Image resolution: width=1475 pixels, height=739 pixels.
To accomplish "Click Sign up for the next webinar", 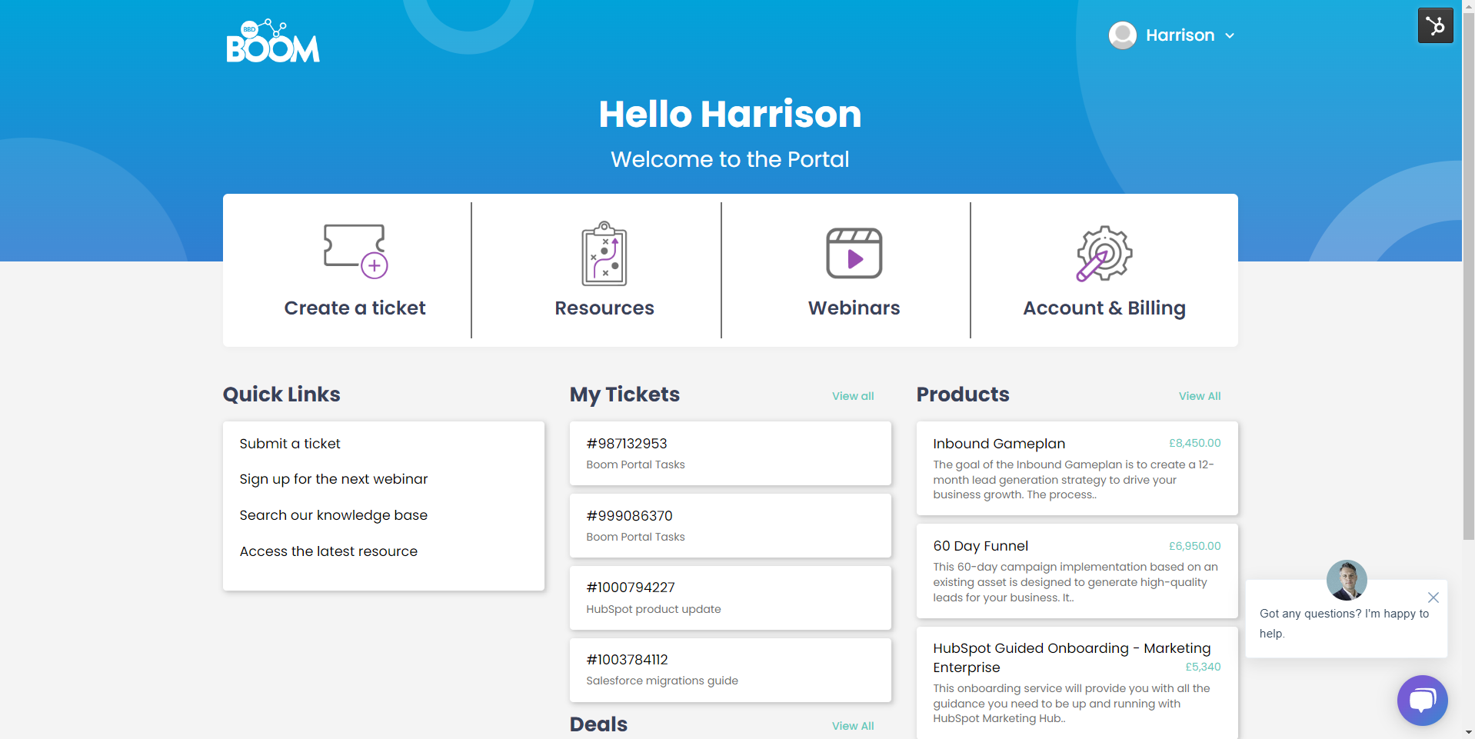I will [333, 479].
